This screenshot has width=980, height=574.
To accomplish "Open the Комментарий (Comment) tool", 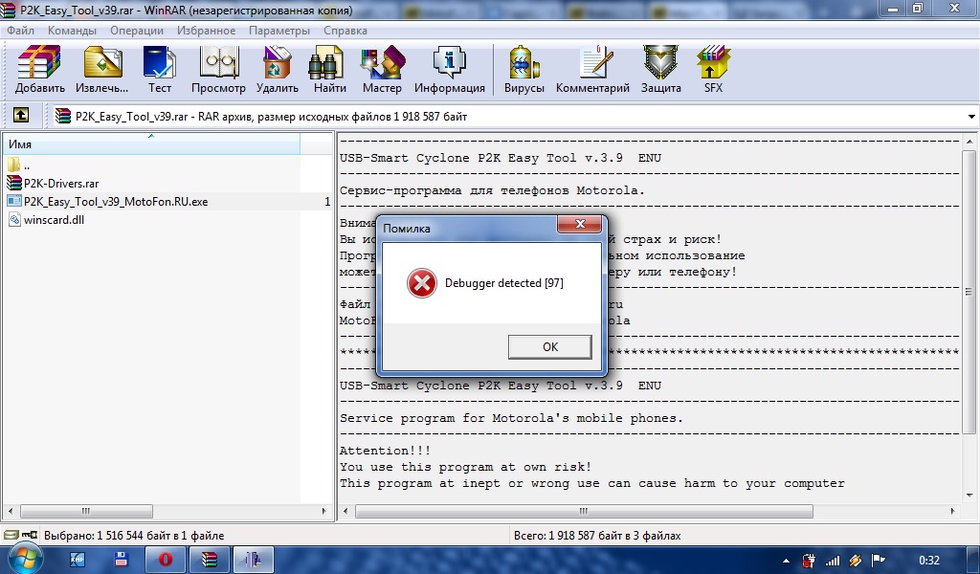I will tap(592, 69).
